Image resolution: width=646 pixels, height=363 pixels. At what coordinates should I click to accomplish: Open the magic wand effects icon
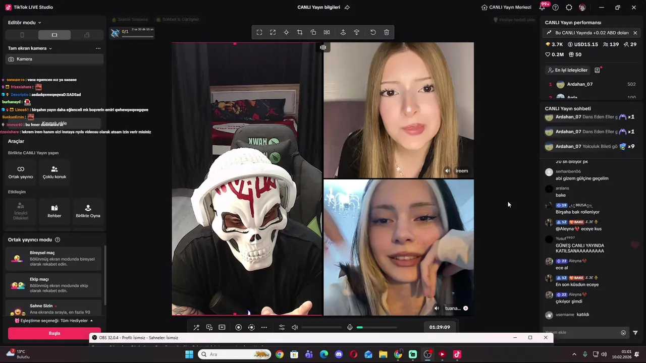196,327
